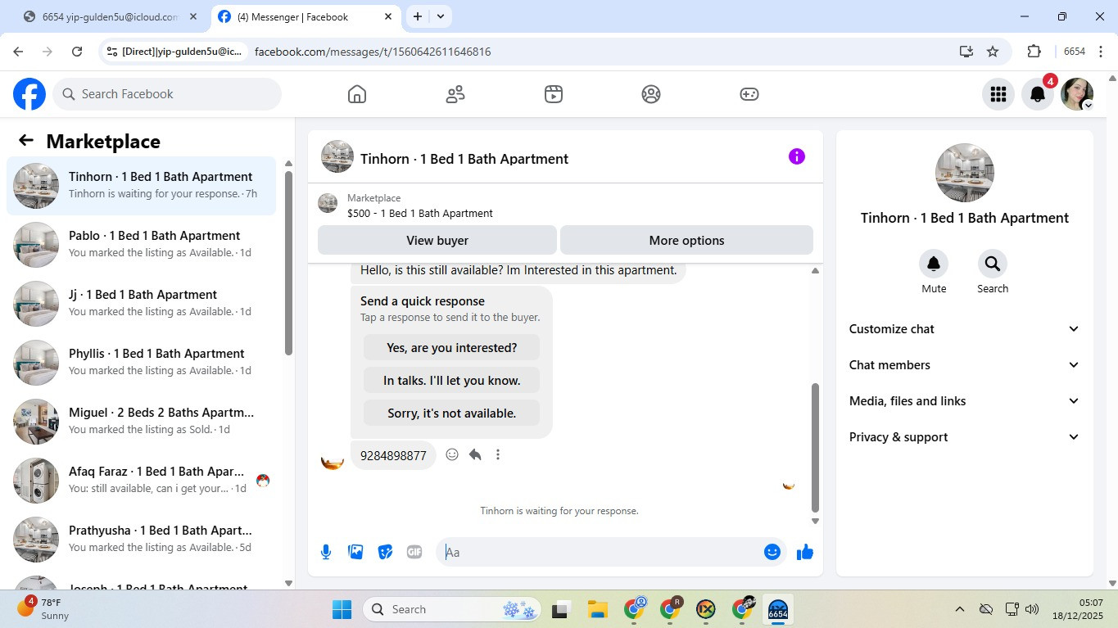The image size is (1118, 628).
Task: Click the install app icon in address bar
Action: [x=966, y=52]
